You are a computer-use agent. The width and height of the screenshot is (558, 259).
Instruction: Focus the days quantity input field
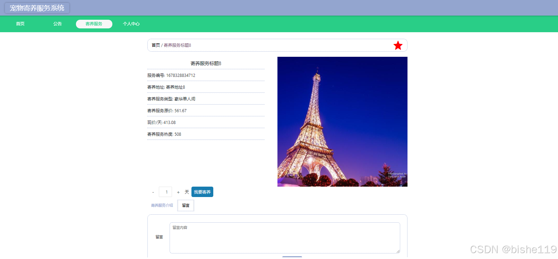(165, 192)
